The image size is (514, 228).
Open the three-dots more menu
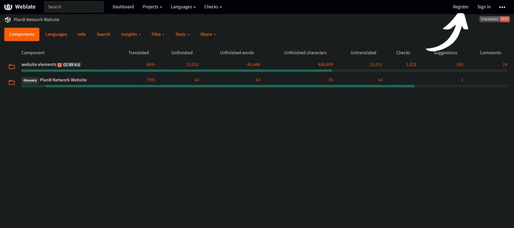click(502, 7)
